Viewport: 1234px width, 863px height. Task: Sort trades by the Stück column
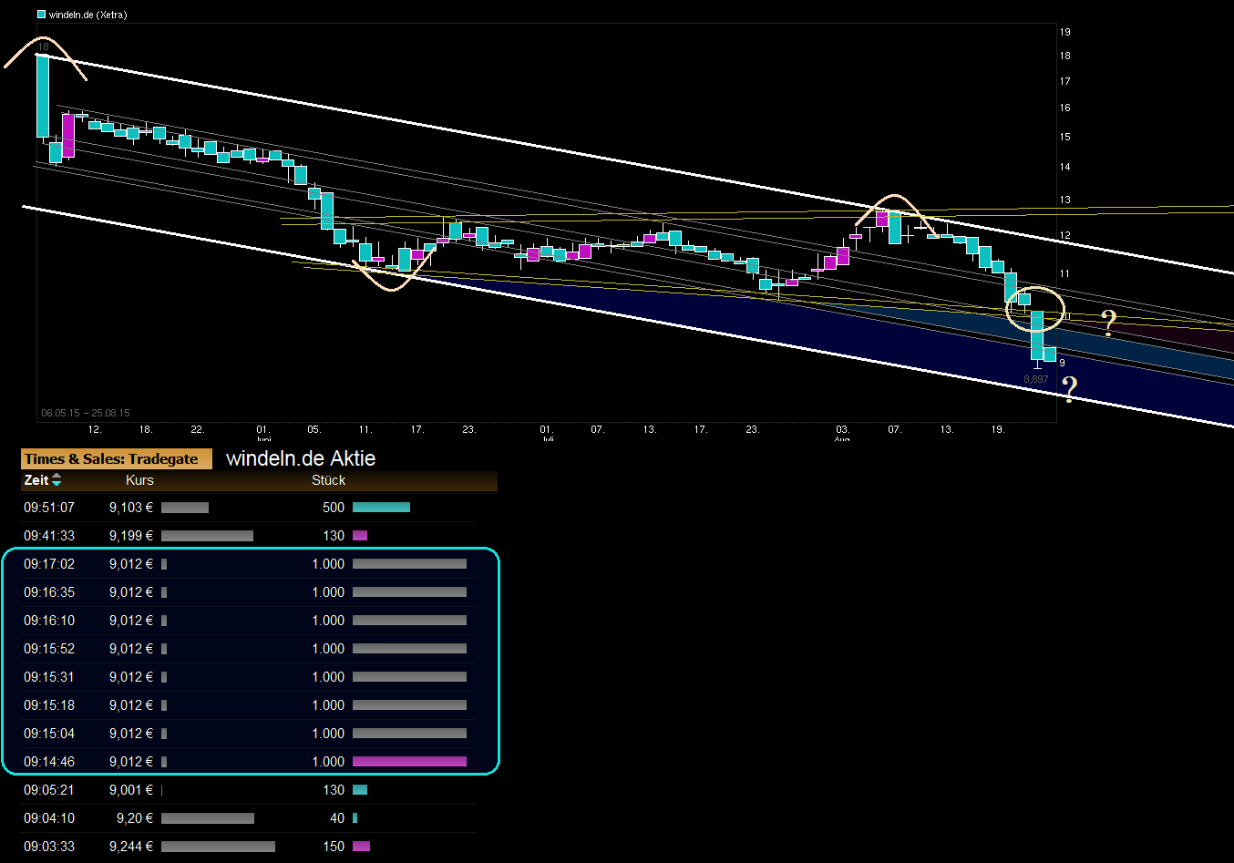coord(328,479)
